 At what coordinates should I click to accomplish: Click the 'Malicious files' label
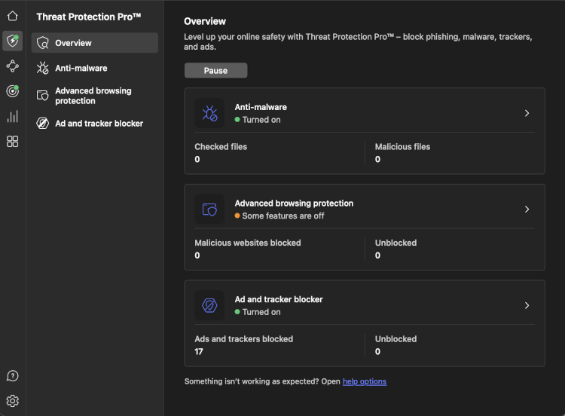tap(402, 147)
